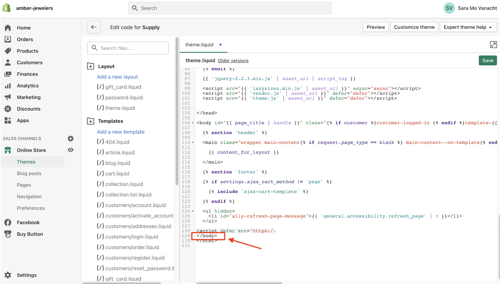Open Expert theme help dropdown
Image resolution: width=501 pixels, height=284 pixels.
point(468,27)
